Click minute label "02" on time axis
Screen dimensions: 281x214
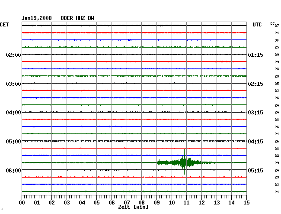pyautogui.click(x=51, y=203)
